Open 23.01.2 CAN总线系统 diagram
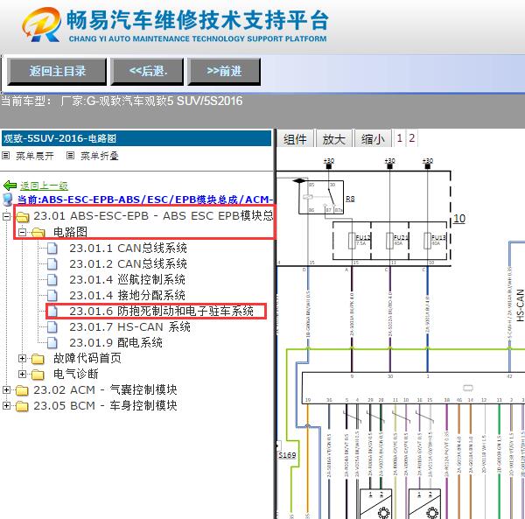Screen dimensions: 525x519 click(129, 263)
